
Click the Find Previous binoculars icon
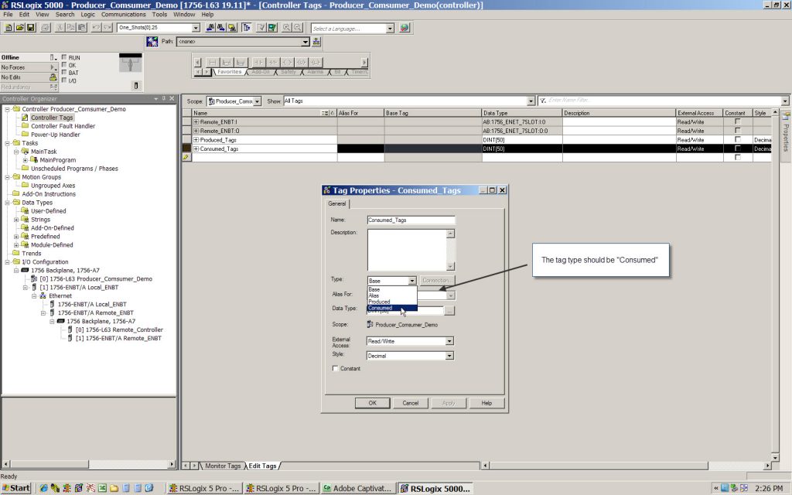(210, 28)
